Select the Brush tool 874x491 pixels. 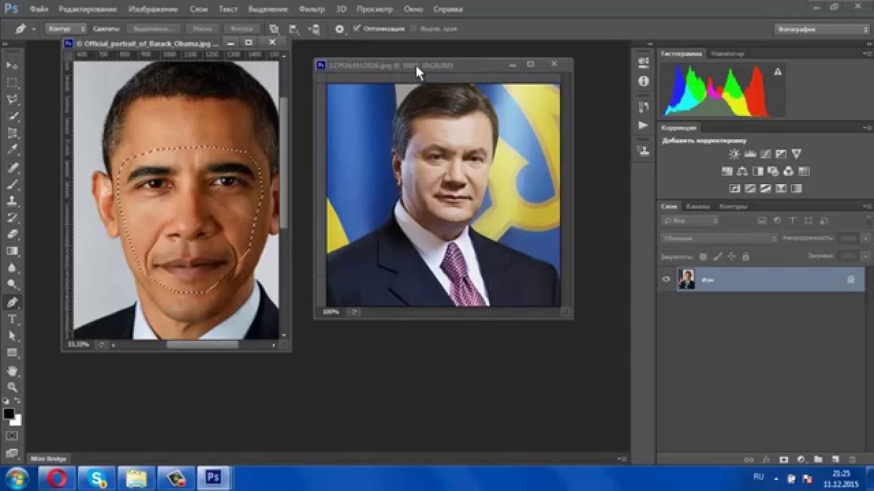12,184
